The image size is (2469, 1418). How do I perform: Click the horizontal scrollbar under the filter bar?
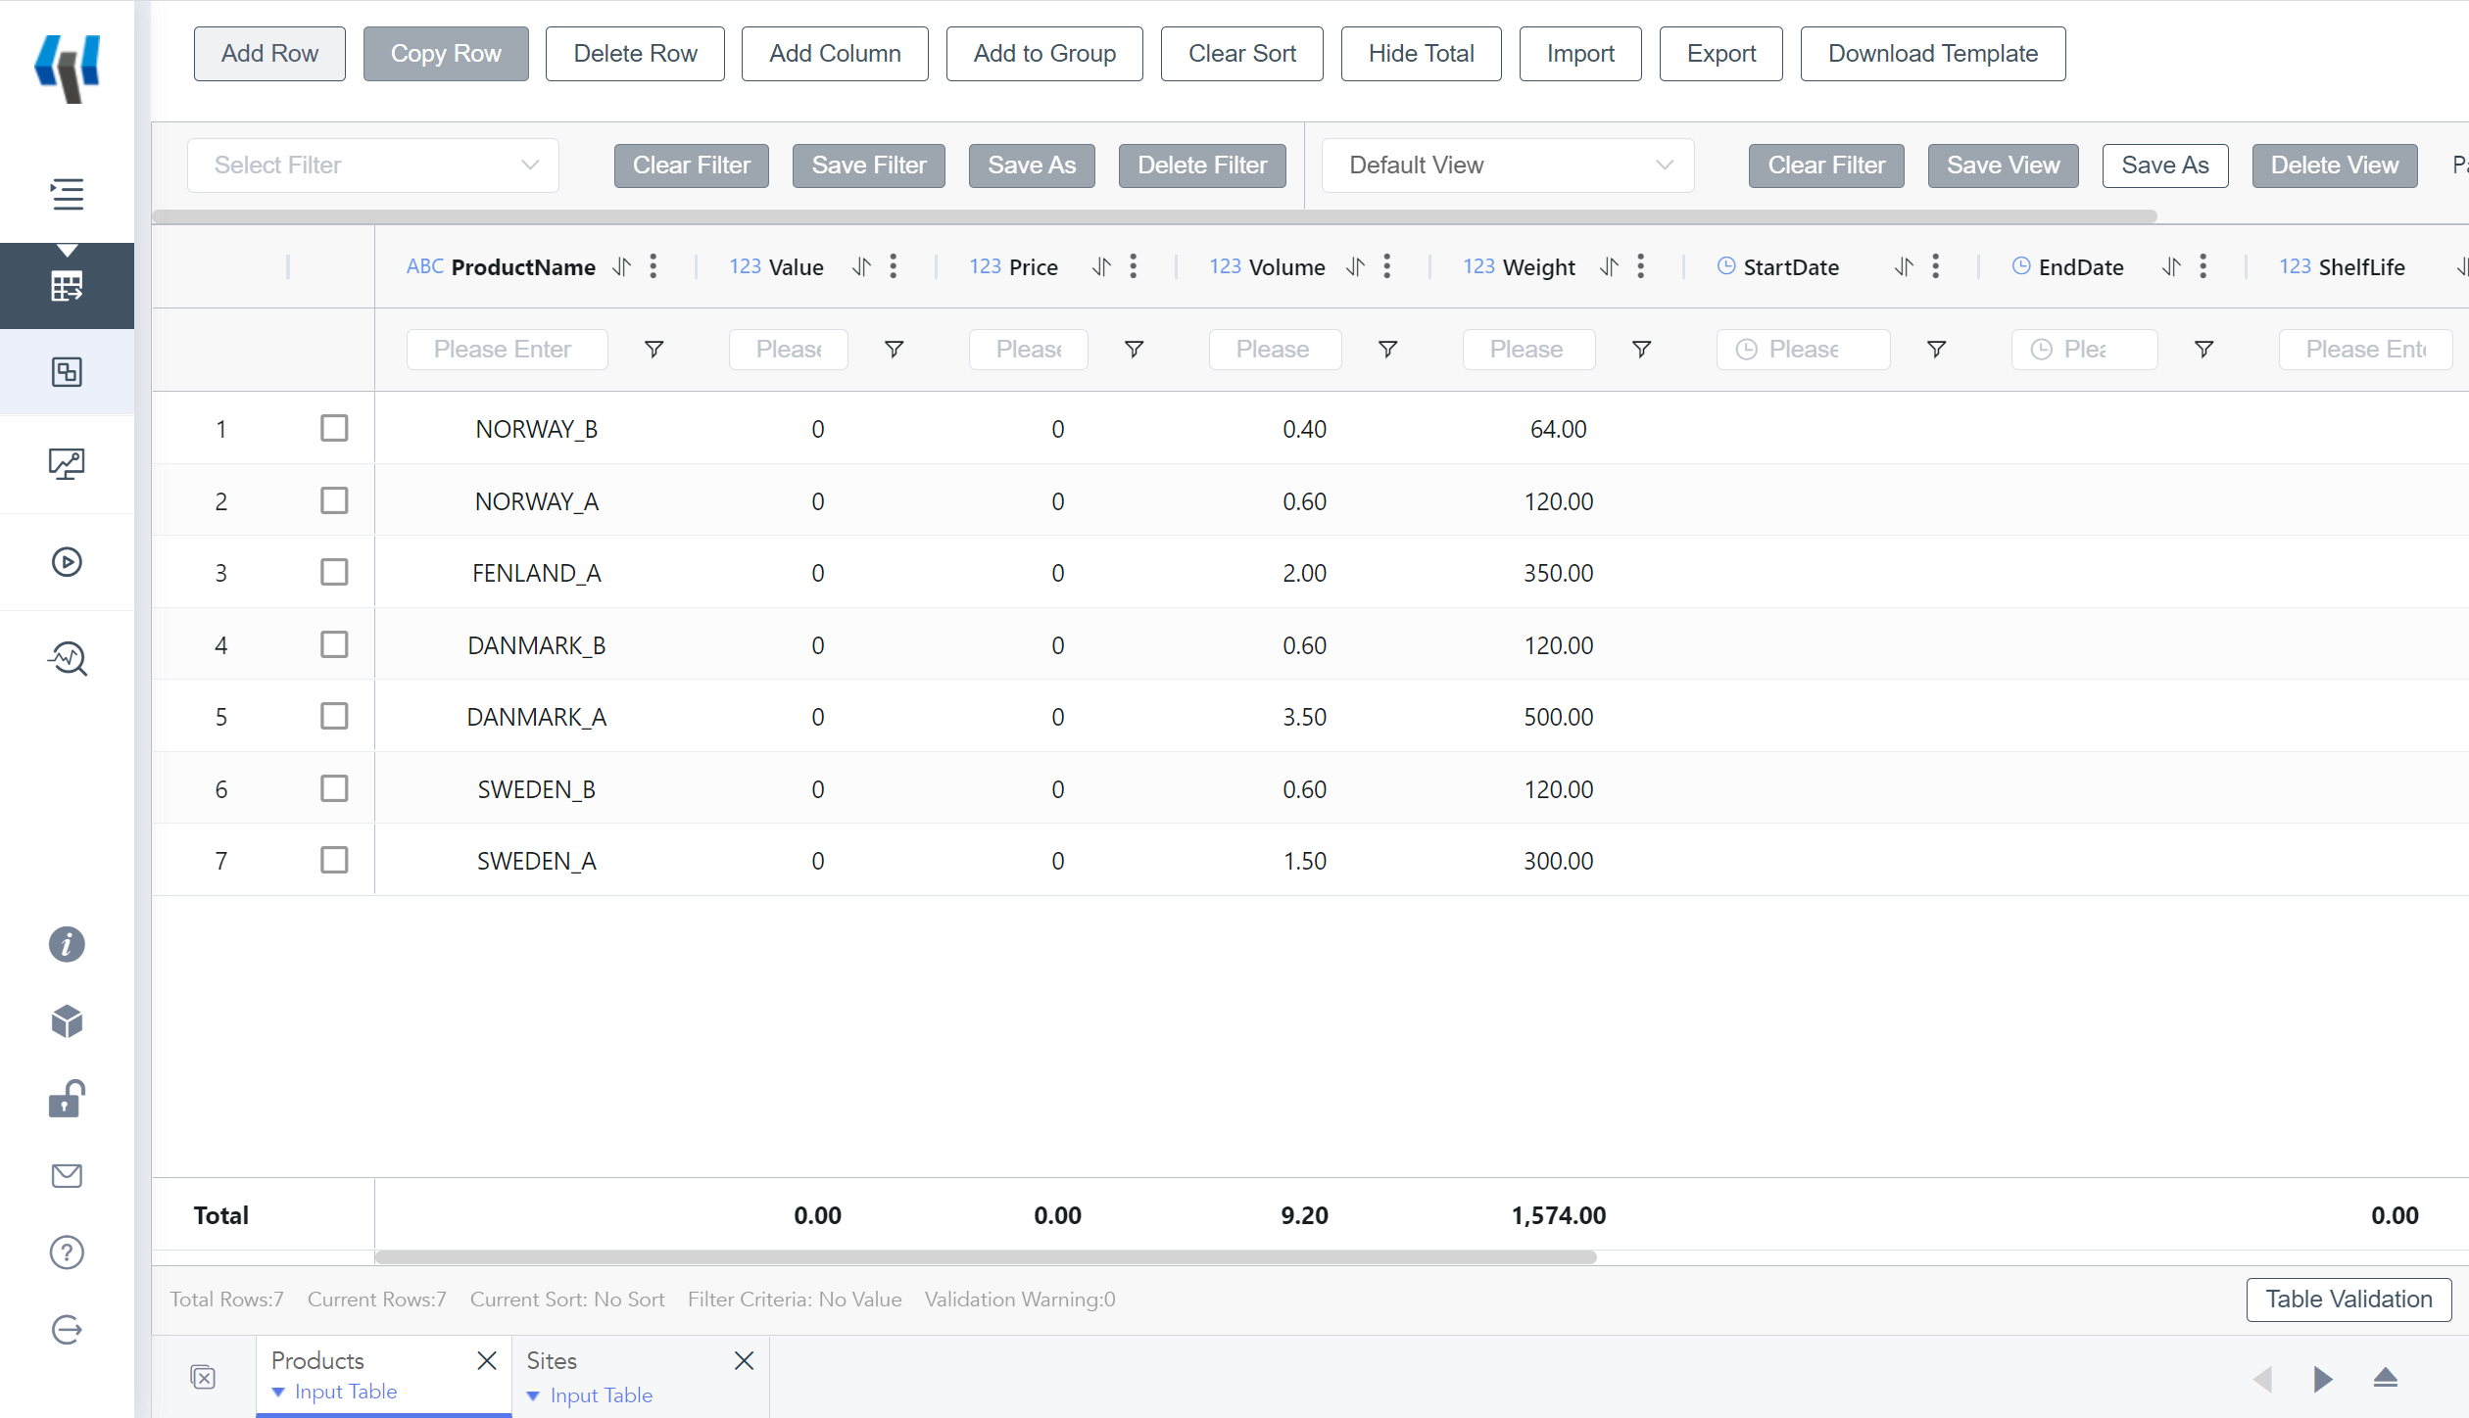tap(1154, 216)
